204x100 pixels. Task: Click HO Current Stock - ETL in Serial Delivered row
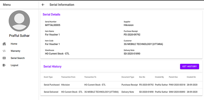pos(72,92)
